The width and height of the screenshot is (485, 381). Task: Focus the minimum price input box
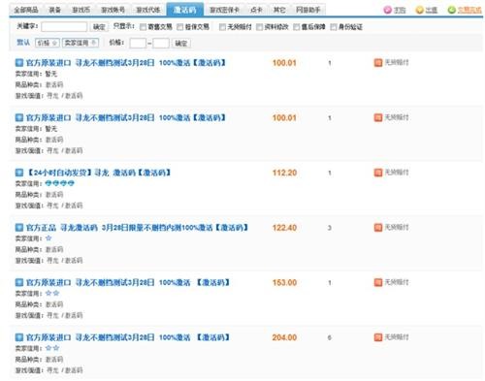138,43
